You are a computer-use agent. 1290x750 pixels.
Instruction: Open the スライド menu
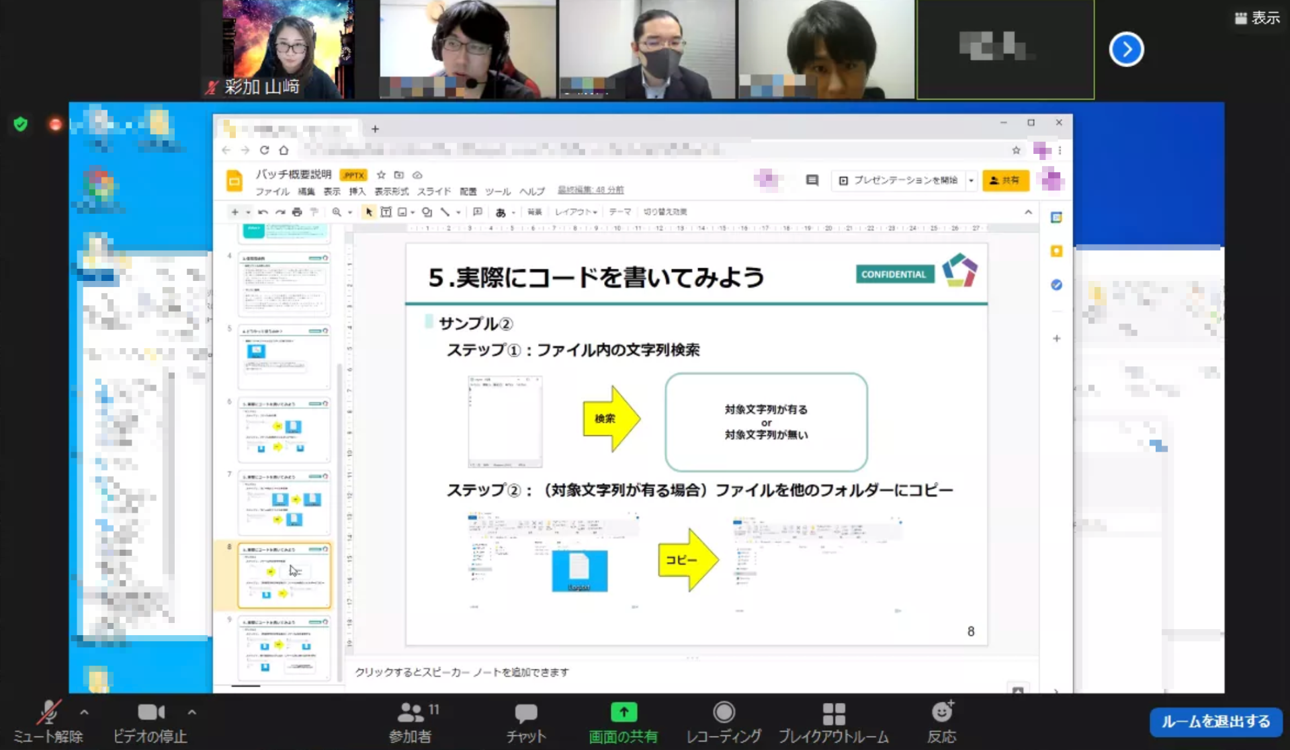click(x=434, y=192)
